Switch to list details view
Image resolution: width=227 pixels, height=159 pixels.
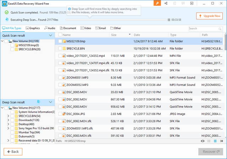215,141
